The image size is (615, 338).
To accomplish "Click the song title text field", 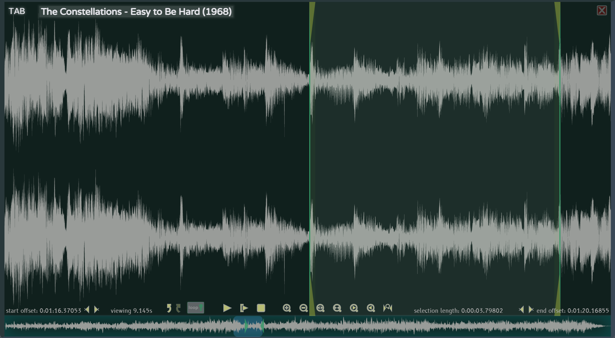I will coord(136,12).
